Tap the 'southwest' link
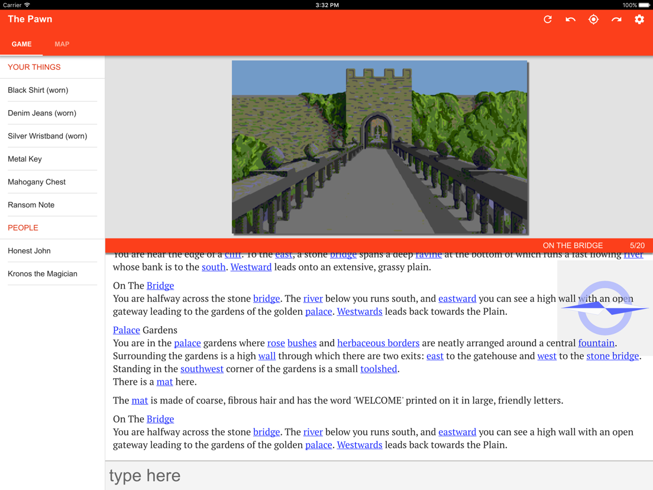This screenshot has height=490, width=653. (202, 368)
